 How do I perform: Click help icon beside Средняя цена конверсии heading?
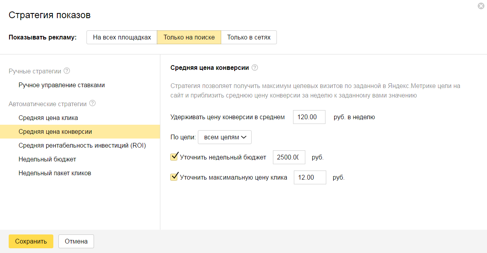tap(255, 67)
